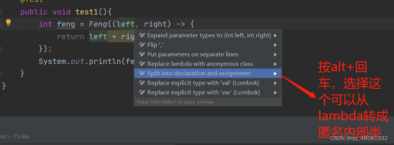Expand submenu arrow for Expand parameter types
The width and height of the screenshot is (394, 145).
275,35
